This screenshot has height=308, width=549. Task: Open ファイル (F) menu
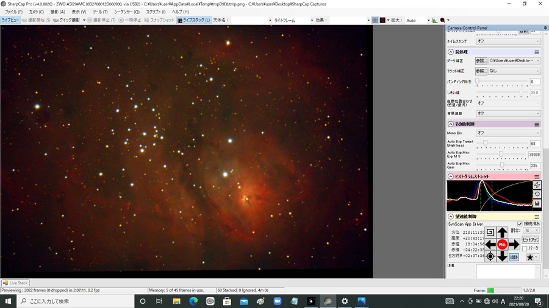[x=13, y=12]
